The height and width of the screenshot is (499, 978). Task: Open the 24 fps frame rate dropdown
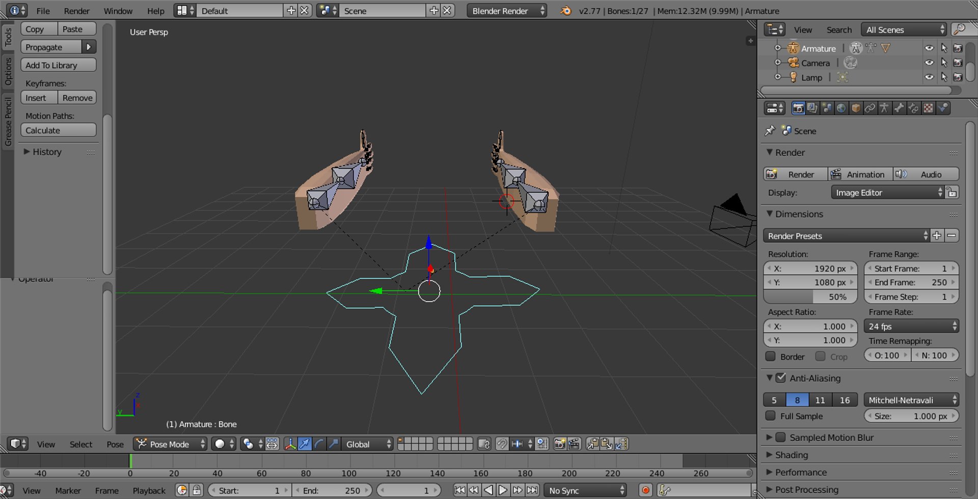(912, 326)
